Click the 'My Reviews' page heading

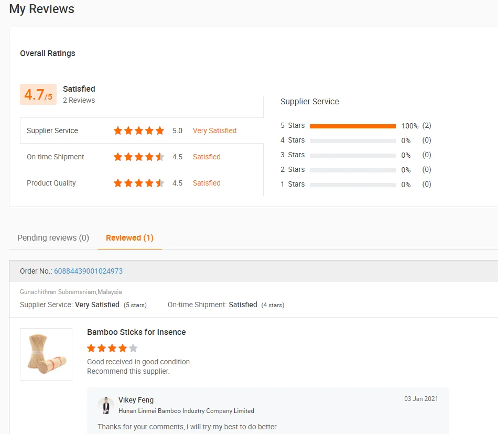tap(41, 9)
